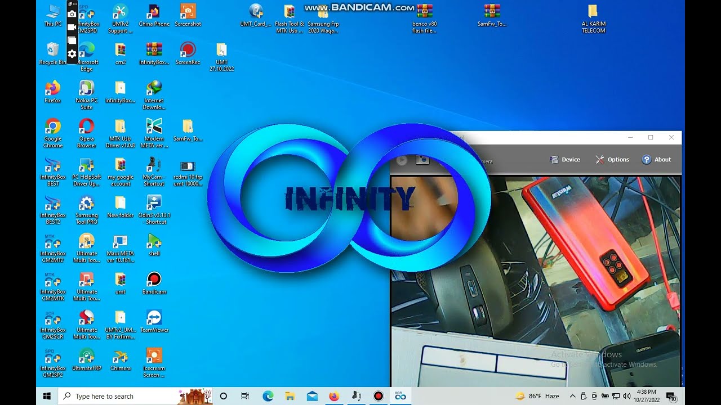The width and height of the screenshot is (721, 405).
Task: Click the taskbar search box
Action: (x=135, y=396)
